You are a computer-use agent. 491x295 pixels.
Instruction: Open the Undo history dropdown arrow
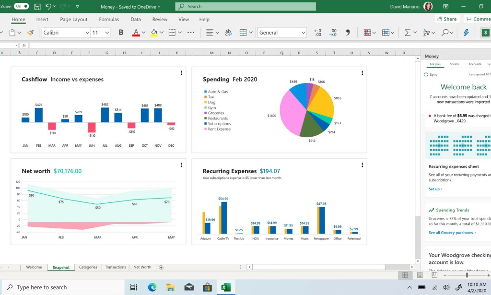click(55, 6)
